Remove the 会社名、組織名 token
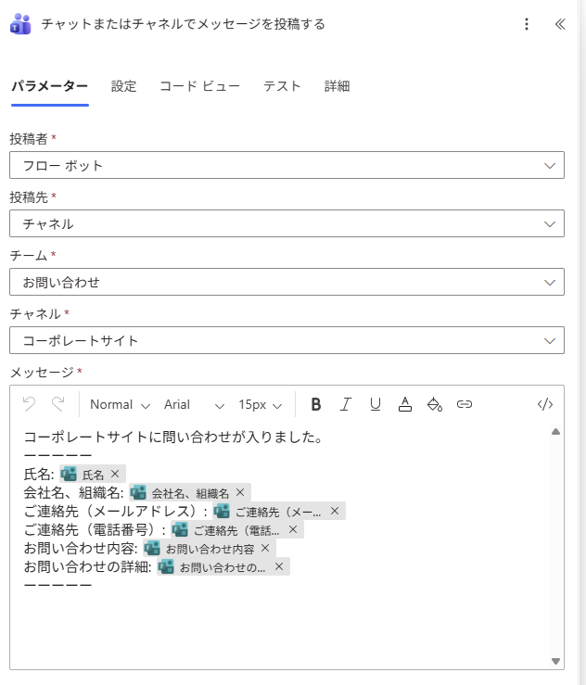 pos(240,493)
